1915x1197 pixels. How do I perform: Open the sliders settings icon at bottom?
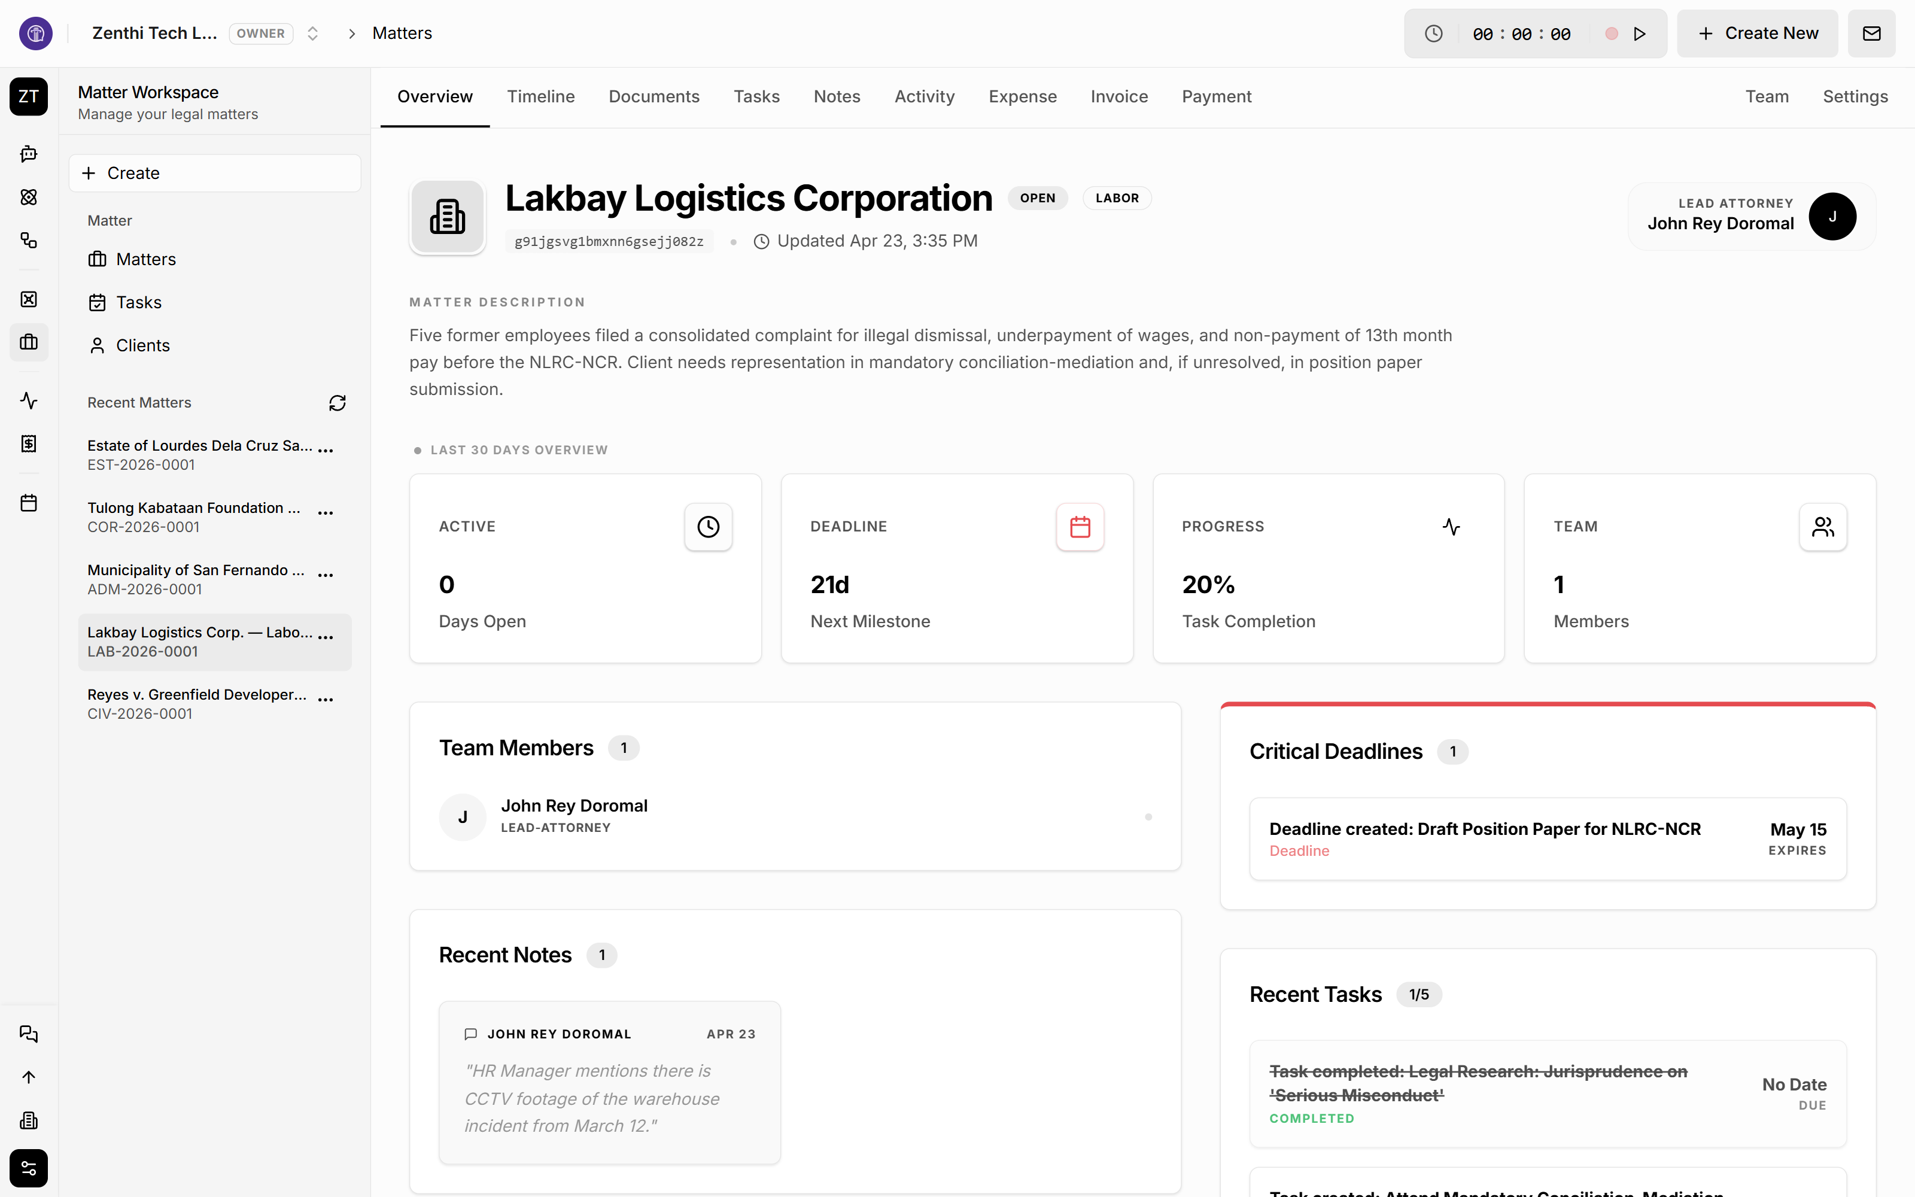click(29, 1168)
